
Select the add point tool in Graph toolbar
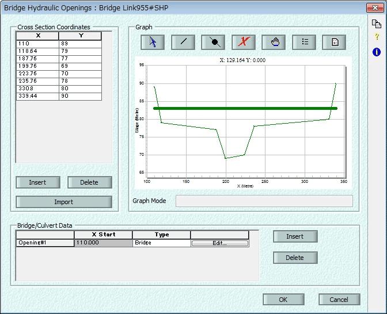tap(213, 42)
